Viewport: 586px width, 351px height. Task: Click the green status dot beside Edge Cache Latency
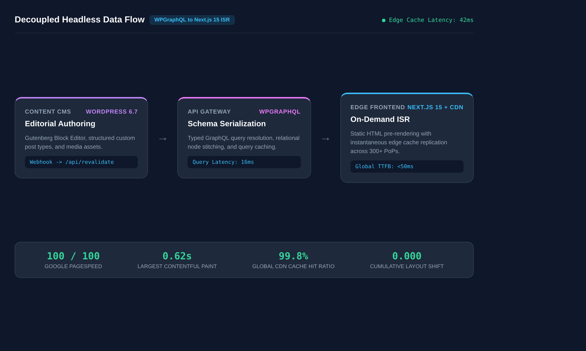(x=384, y=20)
